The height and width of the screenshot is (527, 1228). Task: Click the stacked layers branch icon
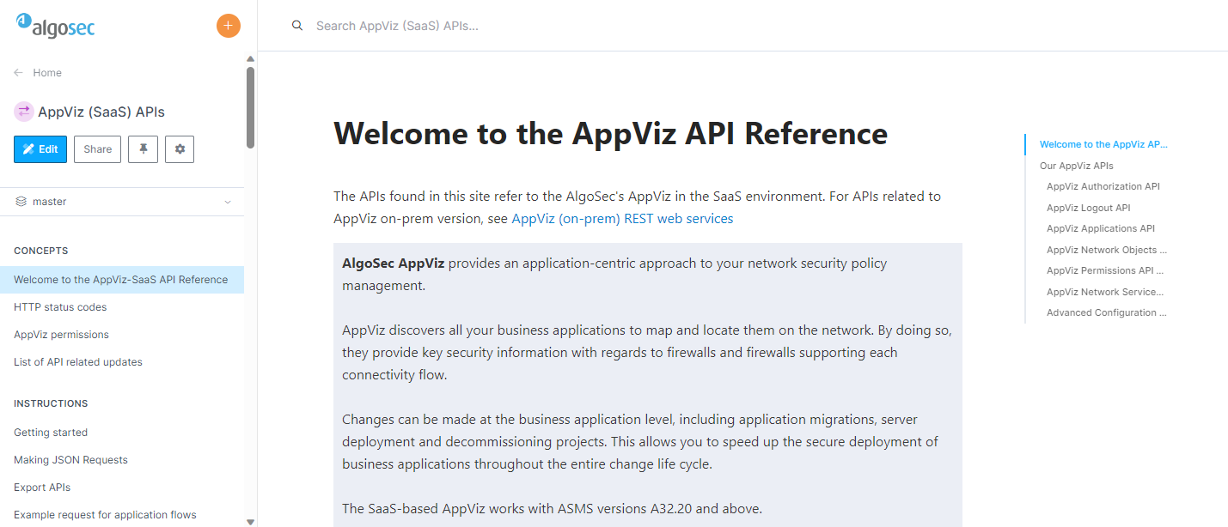21,202
